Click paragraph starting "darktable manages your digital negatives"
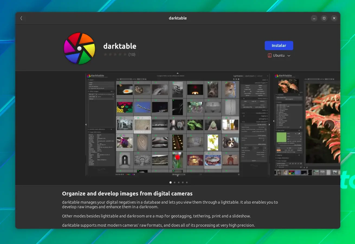Image resolution: width=355 pixels, height=244 pixels. pyautogui.click(x=170, y=204)
